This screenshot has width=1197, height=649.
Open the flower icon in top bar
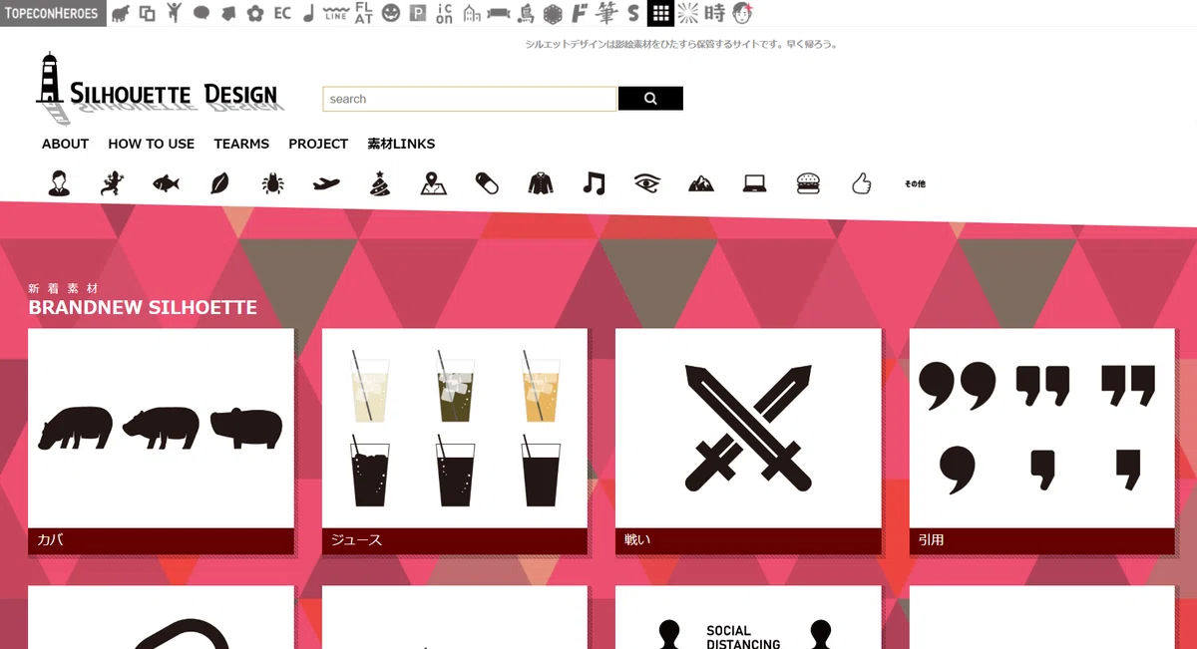click(255, 13)
